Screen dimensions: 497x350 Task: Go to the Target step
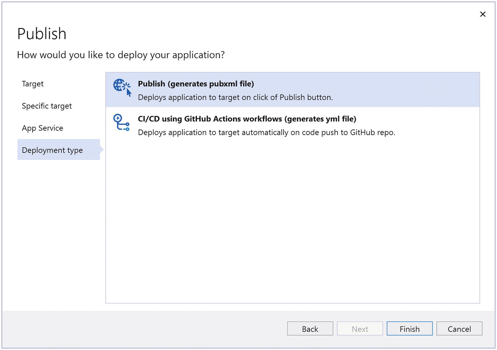coord(33,84)
